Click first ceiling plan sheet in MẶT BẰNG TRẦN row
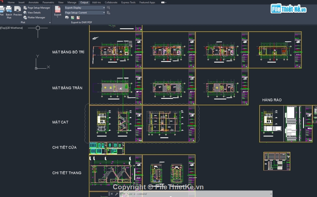 pos(116,87)
